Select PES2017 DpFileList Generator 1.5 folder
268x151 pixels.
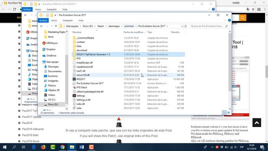click(129, 55)
